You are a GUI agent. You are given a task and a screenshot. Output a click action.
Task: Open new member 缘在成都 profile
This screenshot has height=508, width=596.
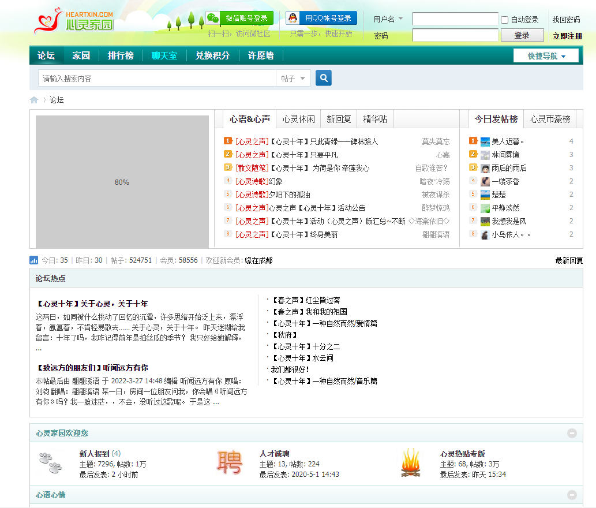[258, 260]
